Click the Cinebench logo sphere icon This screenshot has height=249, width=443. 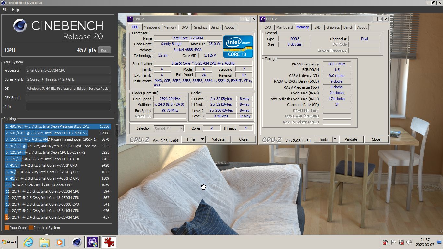20,25
